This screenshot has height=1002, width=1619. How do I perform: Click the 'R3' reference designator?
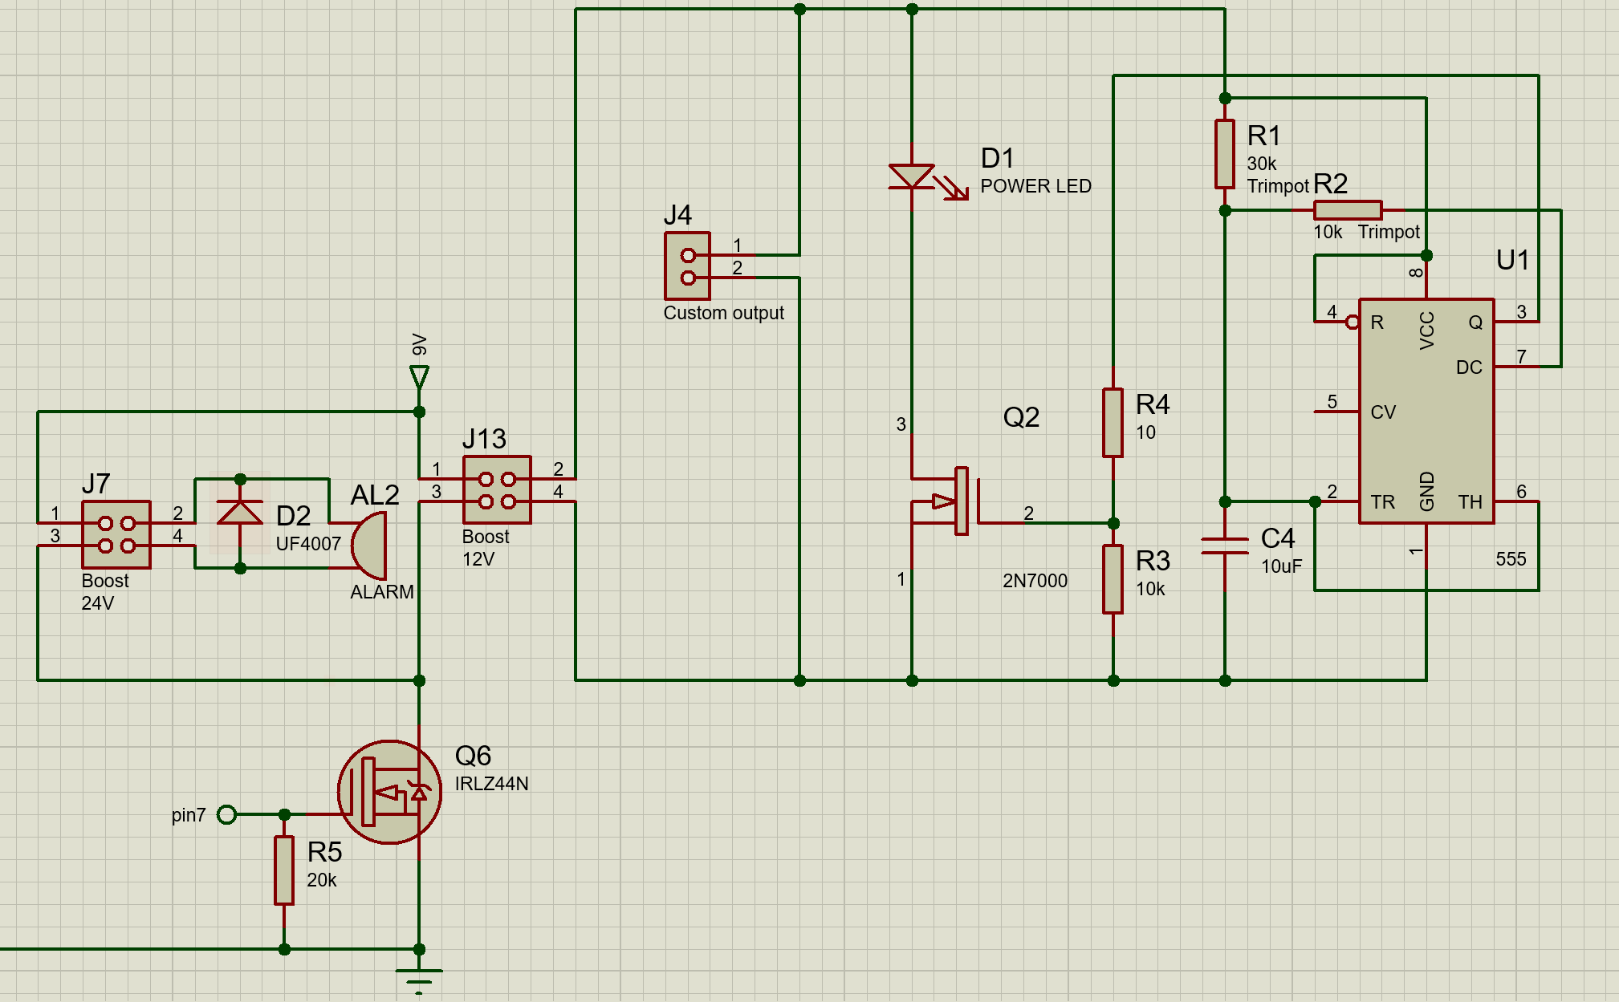tap(1153, 561)
